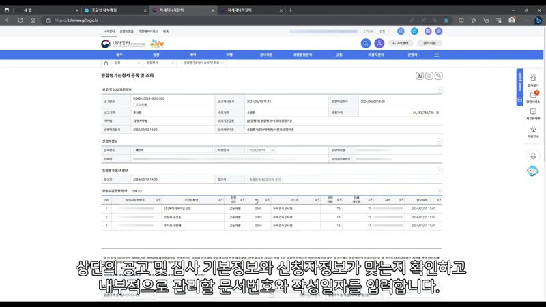Select table row 3 in consortium table

(272, 226)
